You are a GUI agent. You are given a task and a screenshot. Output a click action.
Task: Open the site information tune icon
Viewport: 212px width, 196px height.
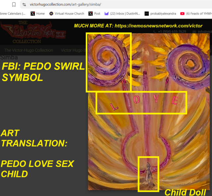point(24,5)
